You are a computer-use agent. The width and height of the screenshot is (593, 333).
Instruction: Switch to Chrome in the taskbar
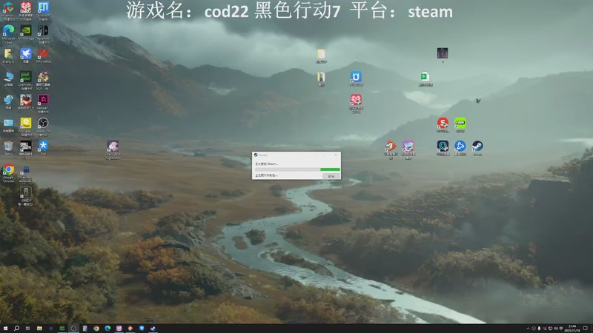point(96,329)
